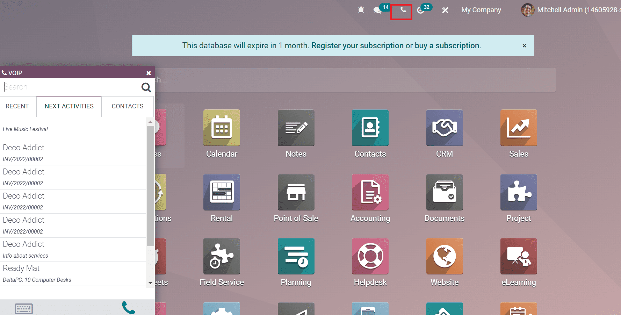This screenshot has width=621, height=315.
Task: Click buy a subscription link
Action: point(447,45)
